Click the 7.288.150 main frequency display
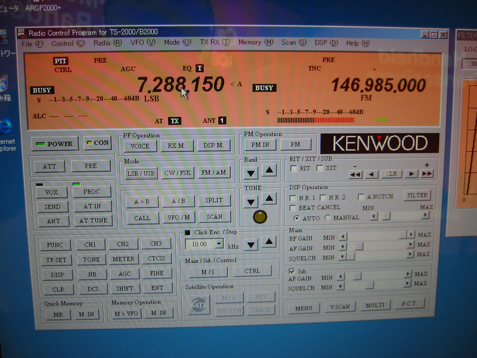Image resolution: width=477 pixels, height=358 pixels. (x=181, y=84)
